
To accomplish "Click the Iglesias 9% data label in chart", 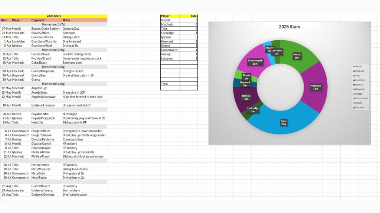I will point(246,97).
